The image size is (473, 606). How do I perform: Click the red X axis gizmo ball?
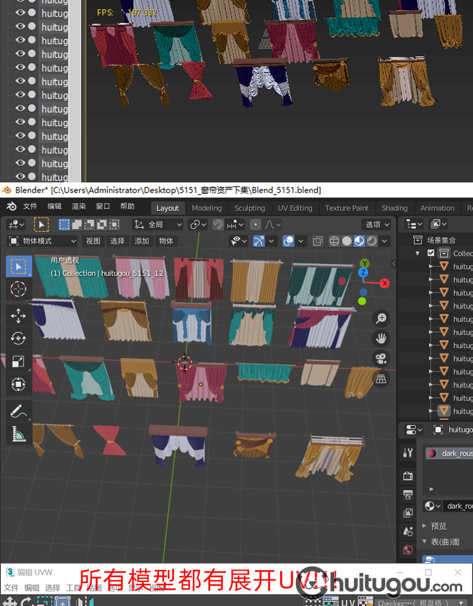pos(385,283)
